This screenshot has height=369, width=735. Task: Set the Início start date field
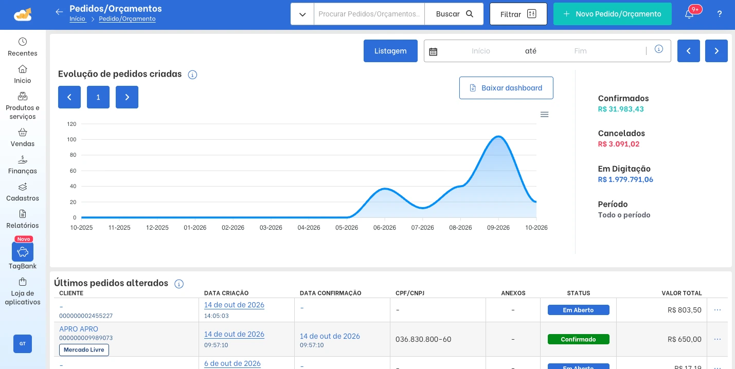481,51
